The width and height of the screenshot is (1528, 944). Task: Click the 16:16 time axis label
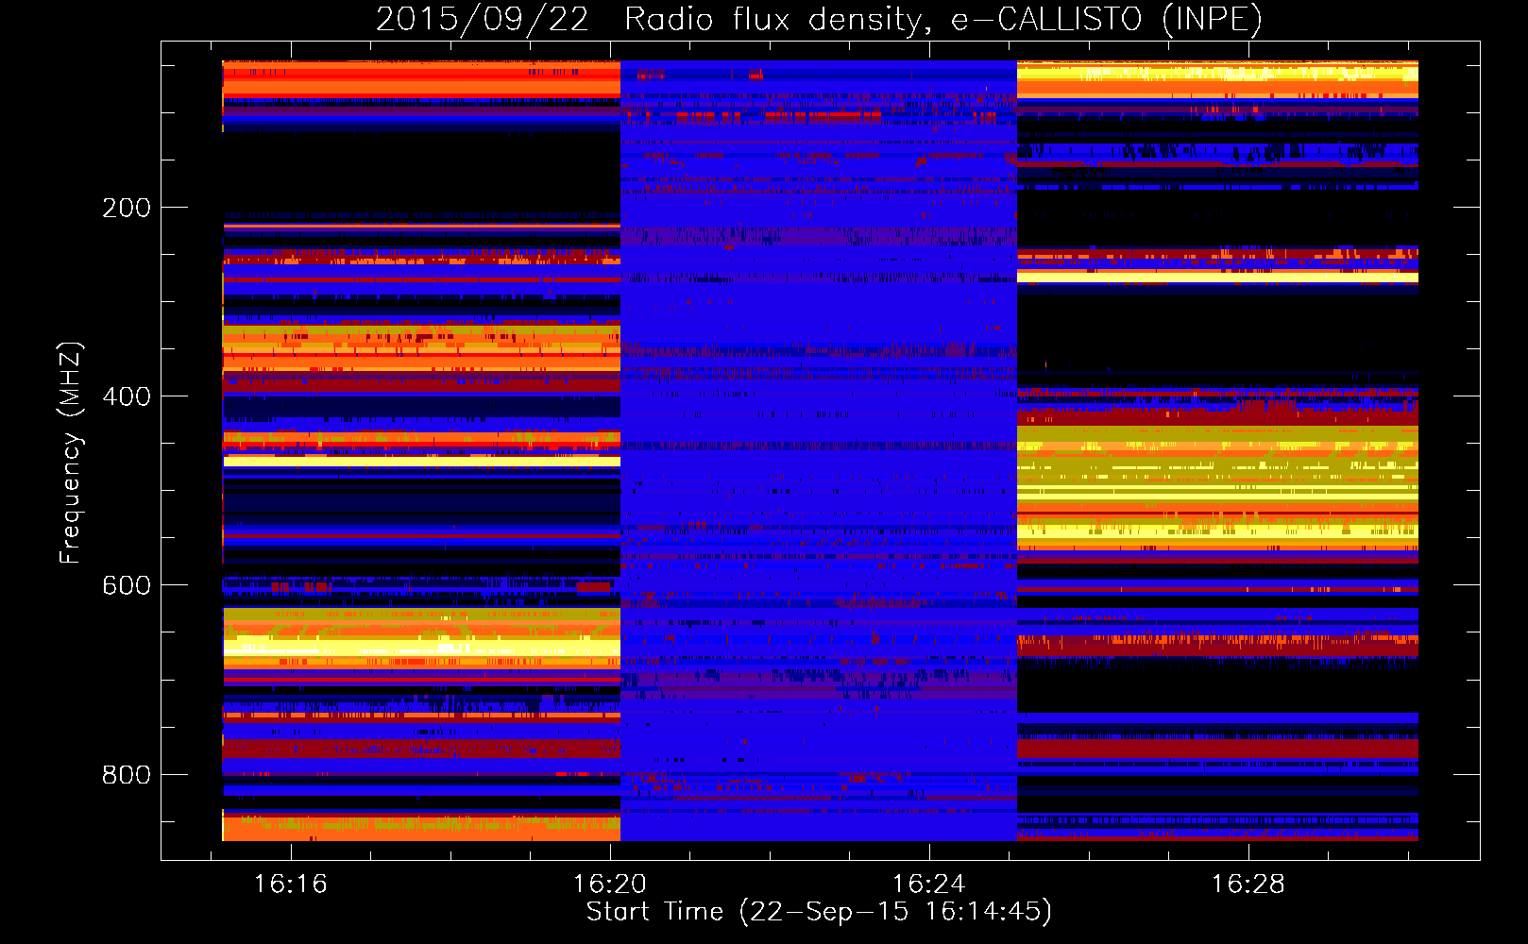(x=291, y=884)
